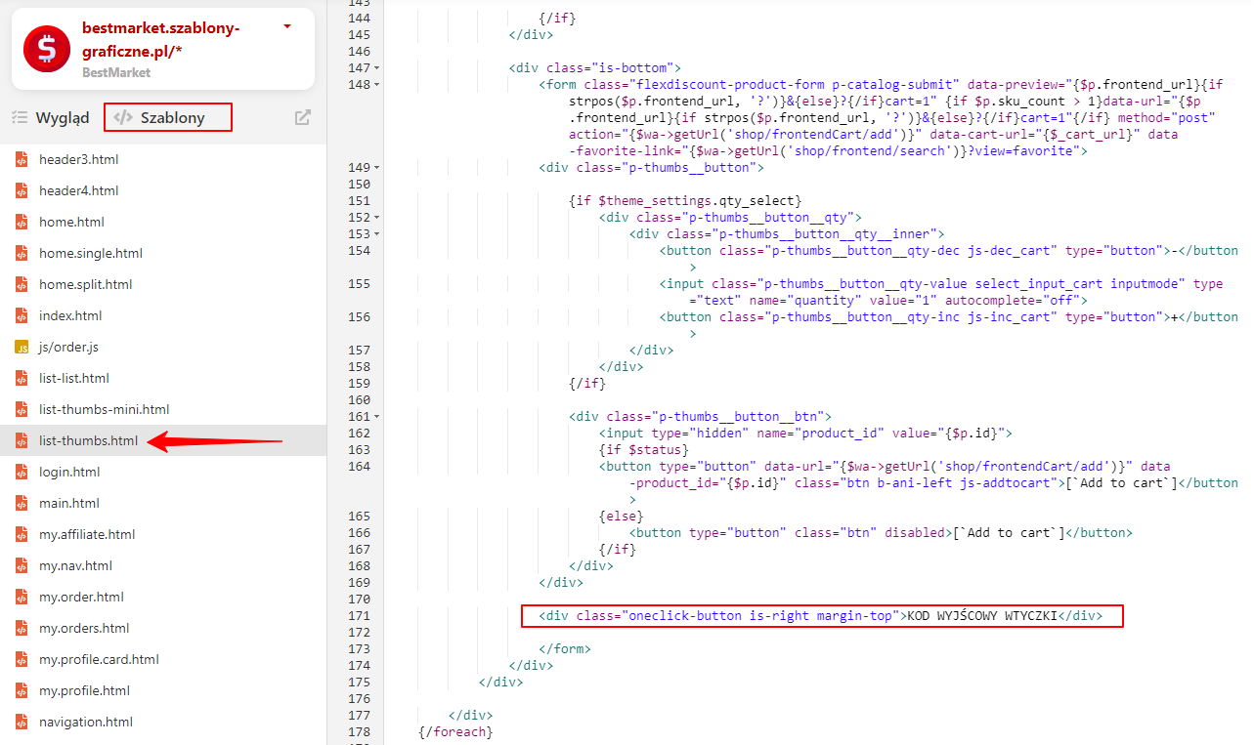
Task: Click the file icon next to navigation.html
Action: click(x=22, y=722)
